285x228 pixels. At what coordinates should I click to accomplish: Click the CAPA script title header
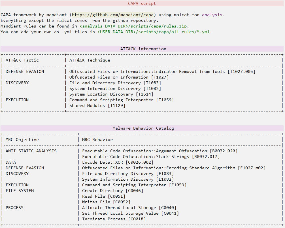[x=142, y=3]
